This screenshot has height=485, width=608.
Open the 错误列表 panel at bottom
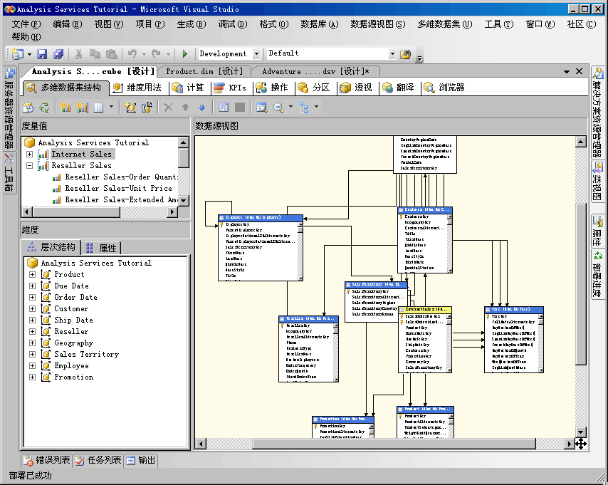click(48, 460)
